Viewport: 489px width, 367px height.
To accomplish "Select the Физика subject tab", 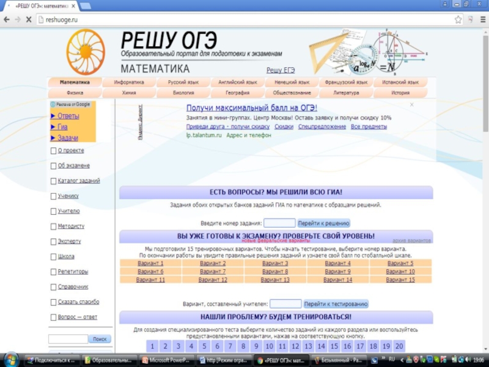I will point(75,93).
